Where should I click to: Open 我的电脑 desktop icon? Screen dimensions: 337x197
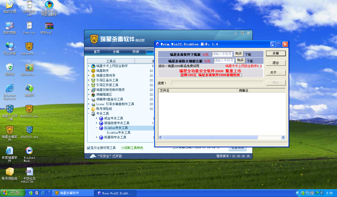click(x=9, y=28)
